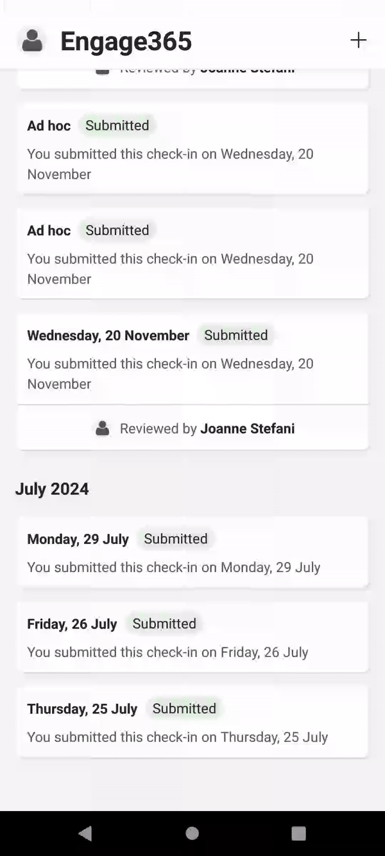
Task: Tap Submitted badge on Friday, 26 July
Action: [164, 624]
